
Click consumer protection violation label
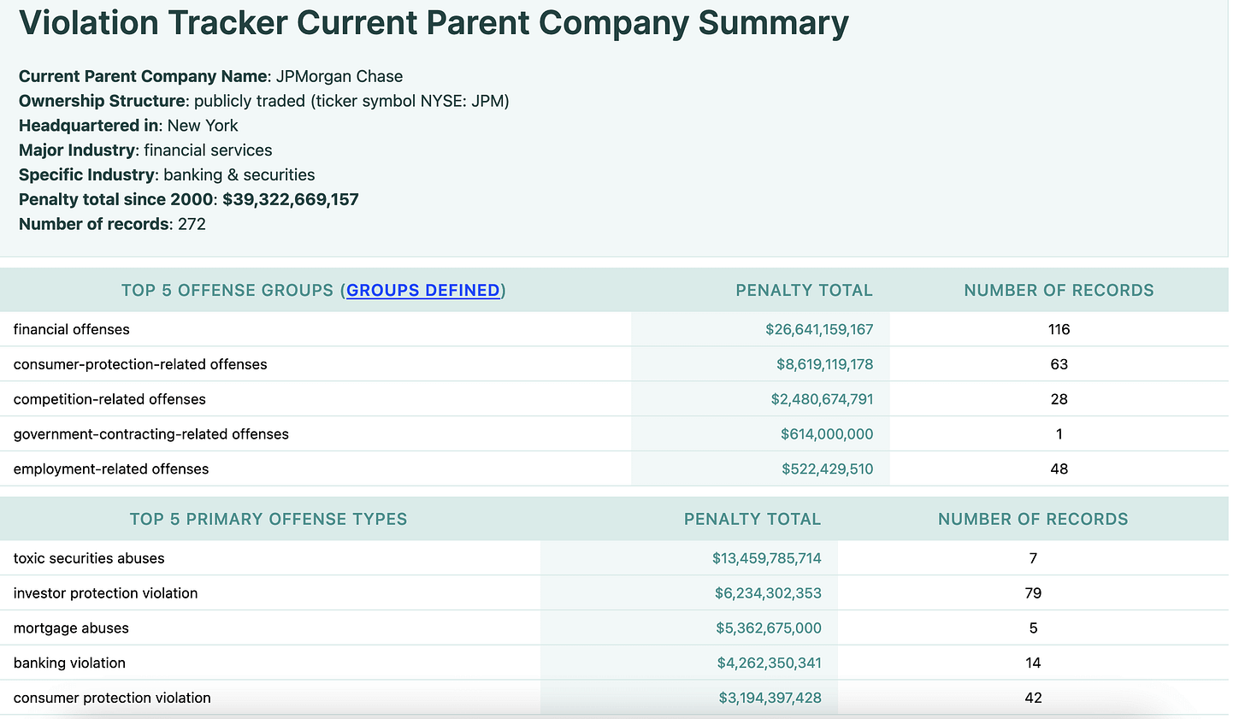tap(112, 698)
